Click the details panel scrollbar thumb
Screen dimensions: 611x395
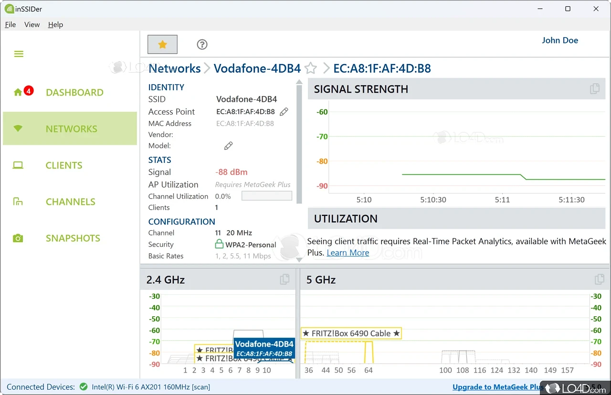pyautogui.click(x=299, y=145)
